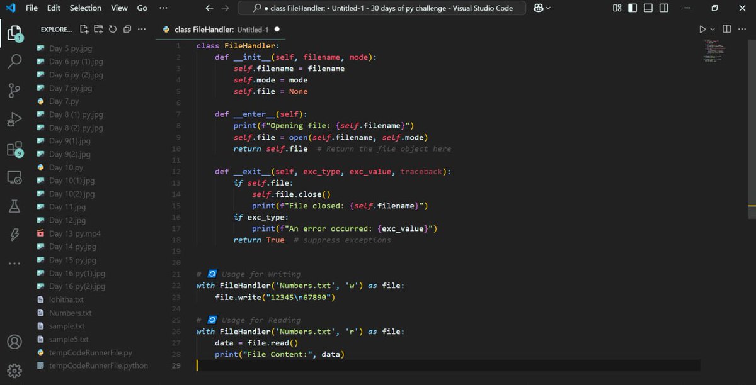The width and height of the screenshot is (756, 385).
Task: Open the Copilot chat icon
Action: click(x=537, y=8)
